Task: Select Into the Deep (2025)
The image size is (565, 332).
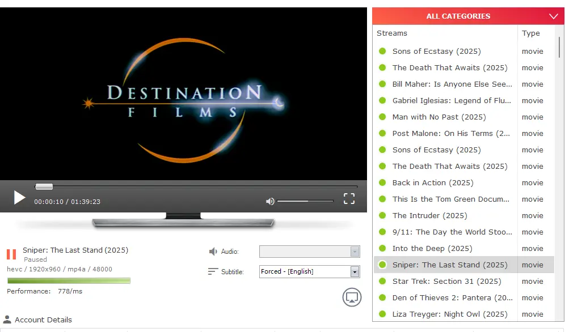Action: tap(432, 249)
